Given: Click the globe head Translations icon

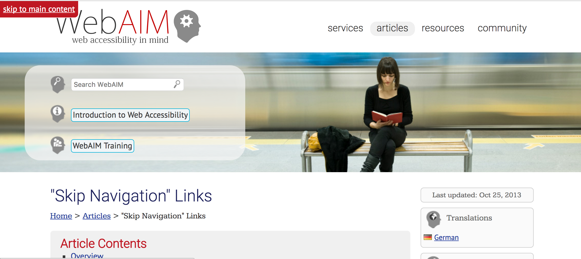Looking at the screenshot, I should tap(433, 219).
